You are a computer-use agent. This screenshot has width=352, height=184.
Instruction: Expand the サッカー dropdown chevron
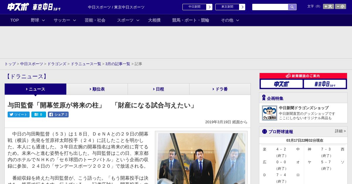(x=75, y=20)
